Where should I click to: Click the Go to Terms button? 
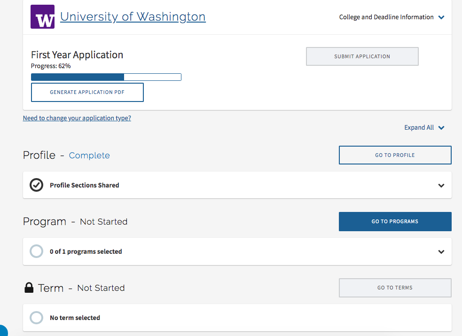(x=395, y=288)
